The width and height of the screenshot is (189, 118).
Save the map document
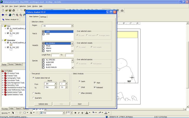pos(10,11)
